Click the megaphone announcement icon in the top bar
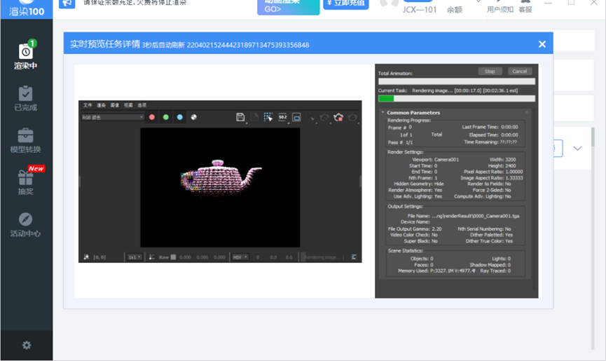606x361 pixels. (x=67, y=3)
